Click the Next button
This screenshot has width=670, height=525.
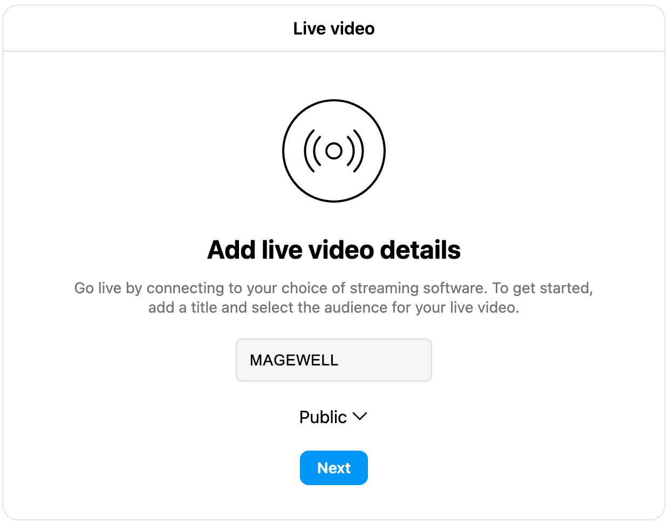click(334, 468)
